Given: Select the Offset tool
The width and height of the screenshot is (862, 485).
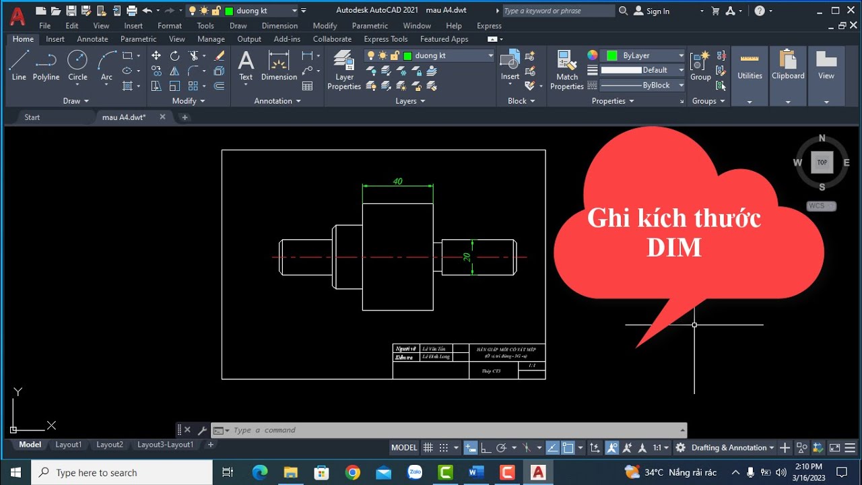Looking at the screenshot, I should point(219,86).
